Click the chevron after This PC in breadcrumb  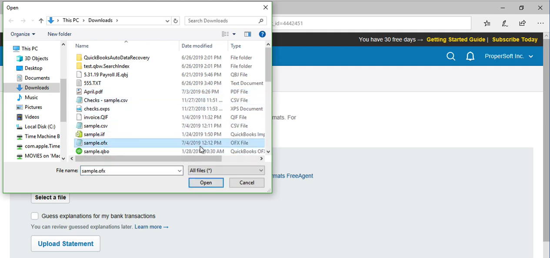point(84,20)
